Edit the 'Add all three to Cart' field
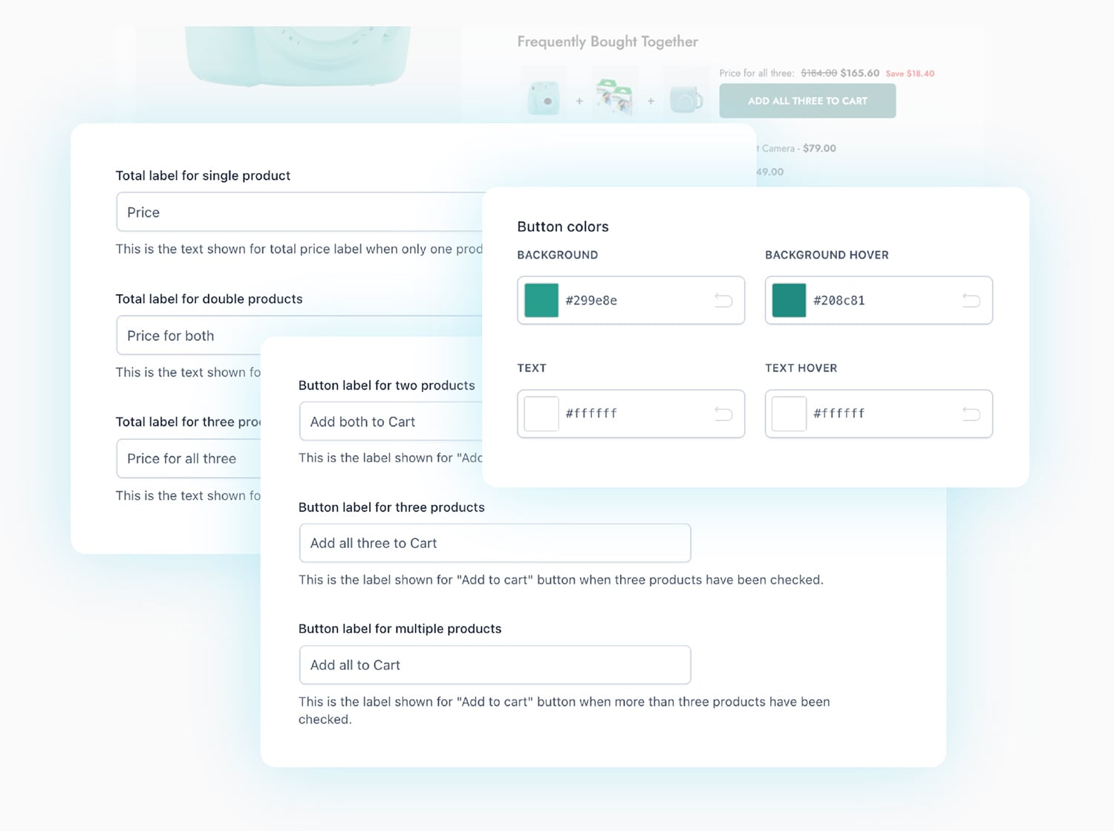1114x831 pixels. pyautogui.click(x=495, y=543)
